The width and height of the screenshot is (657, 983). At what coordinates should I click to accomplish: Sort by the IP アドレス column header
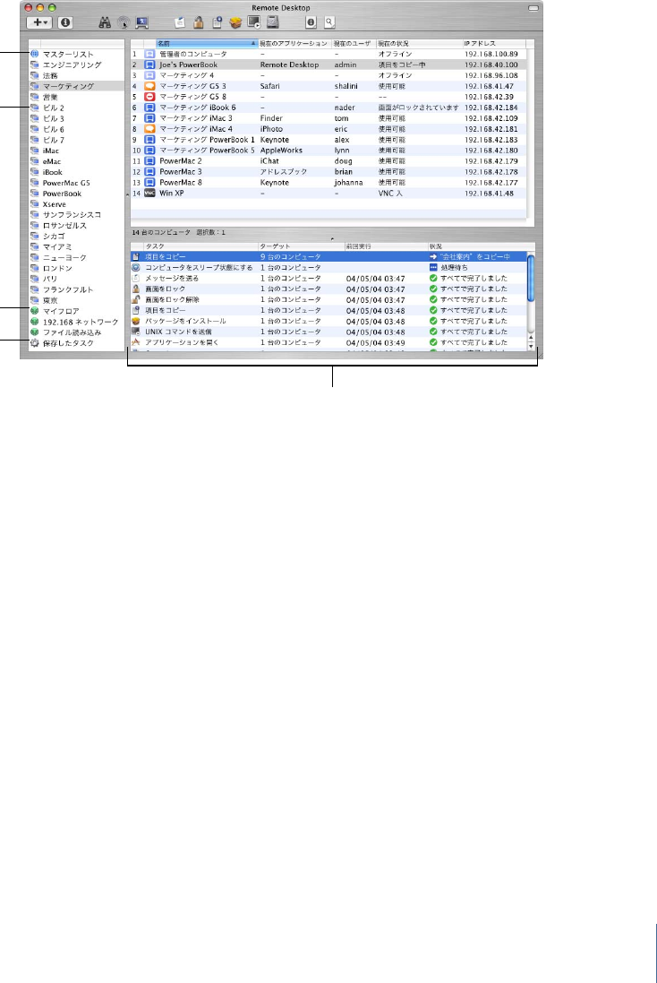pos(493,43)
